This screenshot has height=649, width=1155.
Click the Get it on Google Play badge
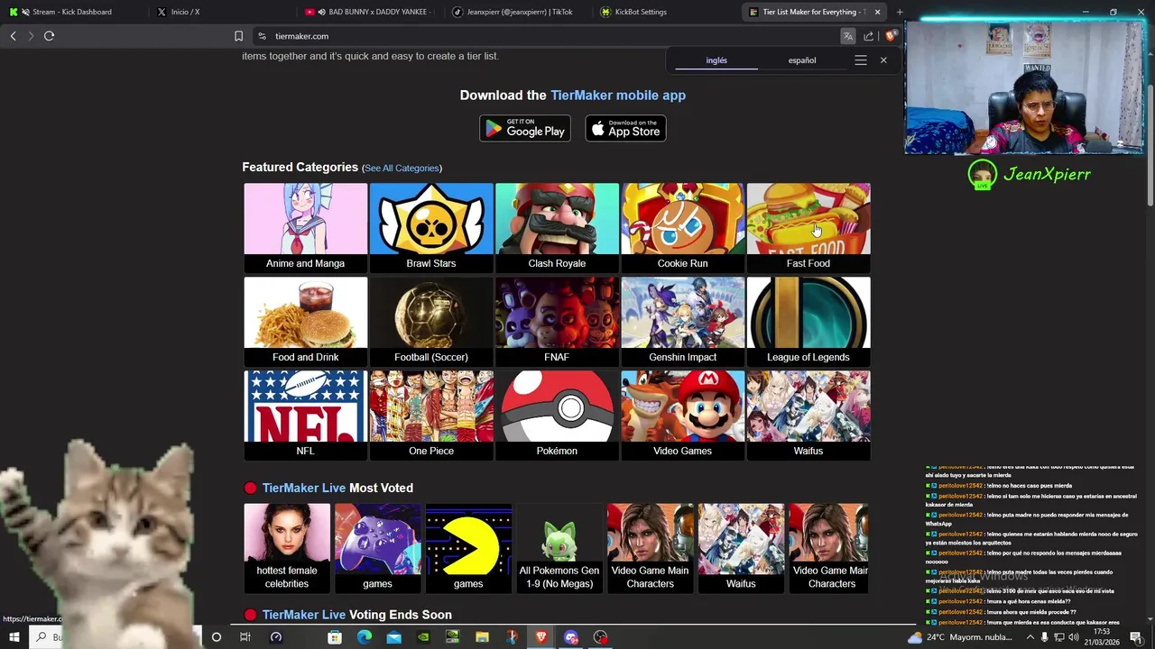coord(525,128)
